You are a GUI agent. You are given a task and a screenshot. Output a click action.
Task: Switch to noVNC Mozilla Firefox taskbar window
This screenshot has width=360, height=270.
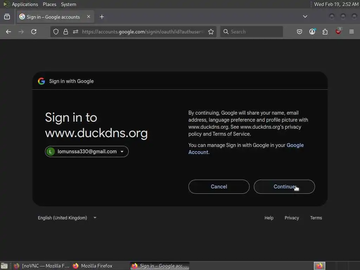pyautogui.click(x=41, y=266)
